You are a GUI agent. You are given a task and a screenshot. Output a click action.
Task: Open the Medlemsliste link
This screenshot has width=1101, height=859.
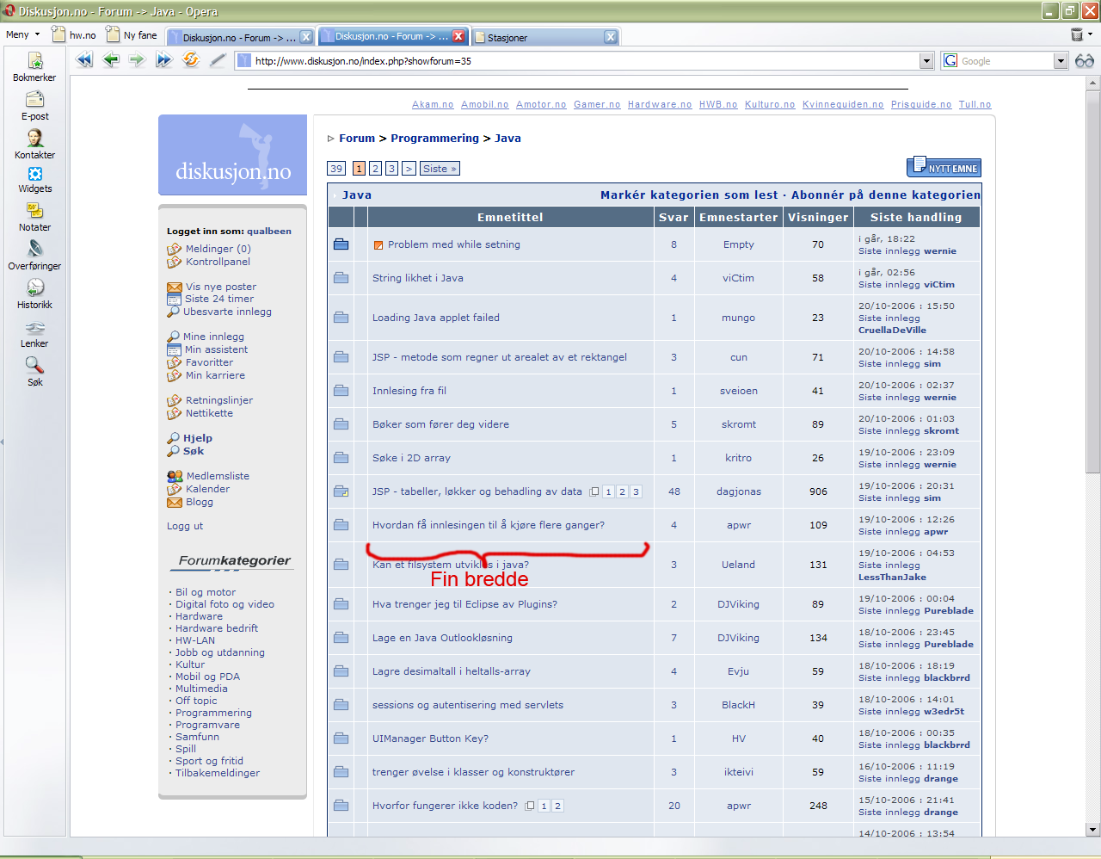(x=218, y=476)
